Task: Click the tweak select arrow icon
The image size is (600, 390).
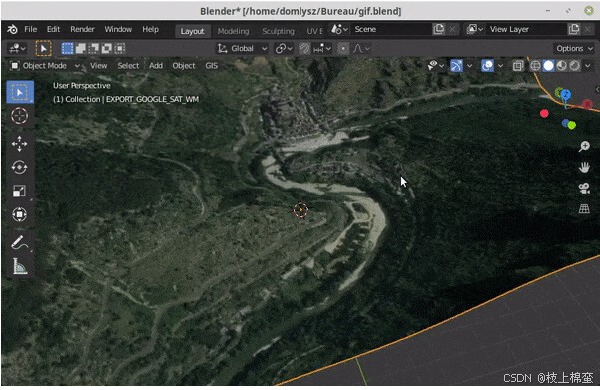Action: (x=43, y=49)
